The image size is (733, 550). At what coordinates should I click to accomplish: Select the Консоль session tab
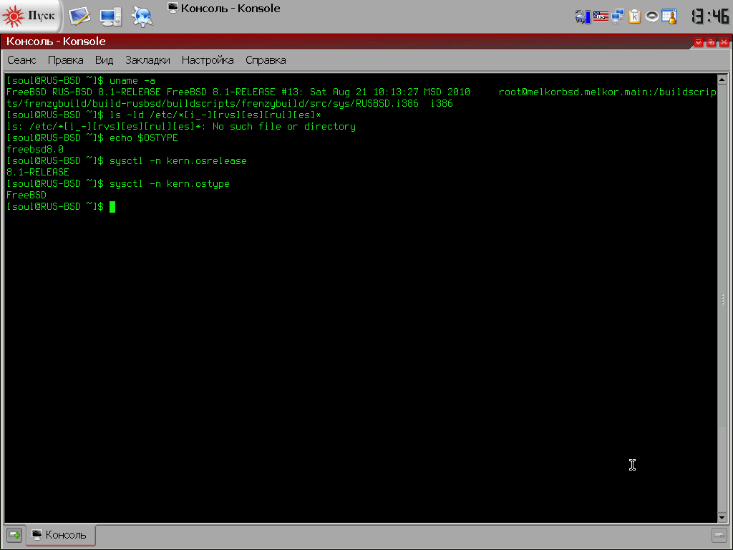pos(61,535)
